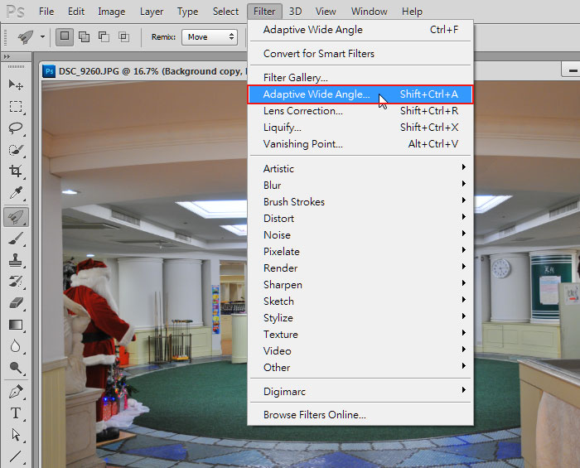
Task: Choose Adaptive Wide Angle... with Shift+Ctrl+A
Action: (360, 94)
